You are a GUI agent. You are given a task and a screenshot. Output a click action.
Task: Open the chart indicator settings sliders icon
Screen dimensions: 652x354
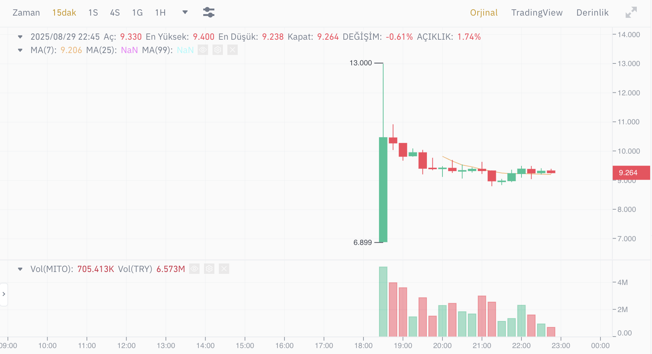[208, 12]
